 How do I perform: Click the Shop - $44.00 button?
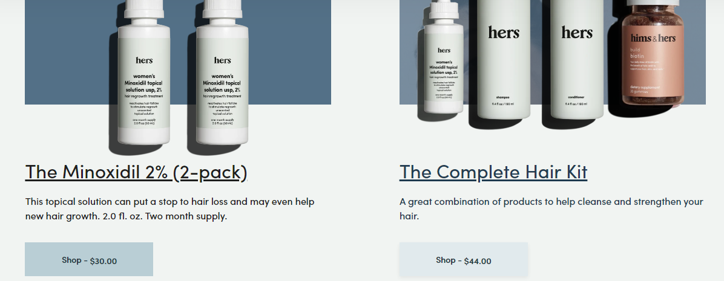pyautogui.click(x=463, y=259)
